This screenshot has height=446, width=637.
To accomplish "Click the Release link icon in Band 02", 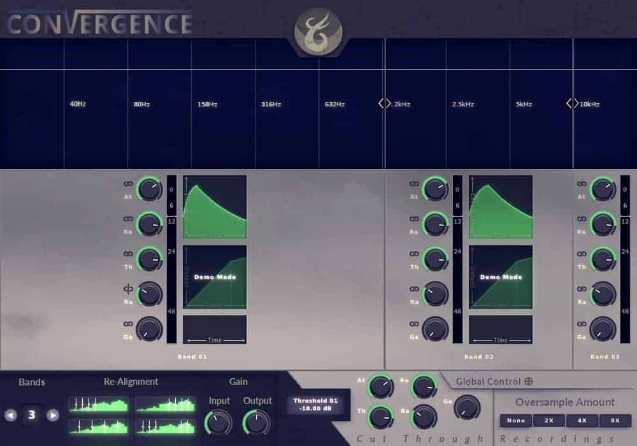I will 414,219.
